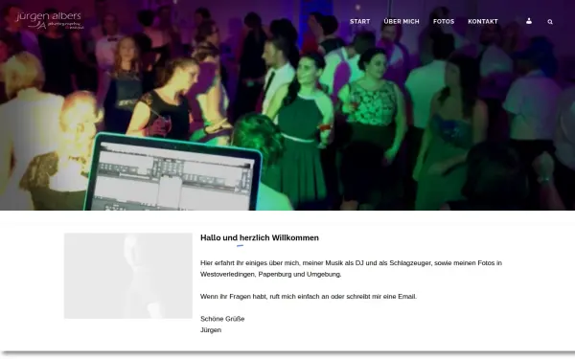Image resolution: width=575 pixels, height=359 pixels.
Task: Open the ÜBER MICH page
Action: tap(402, 22)
